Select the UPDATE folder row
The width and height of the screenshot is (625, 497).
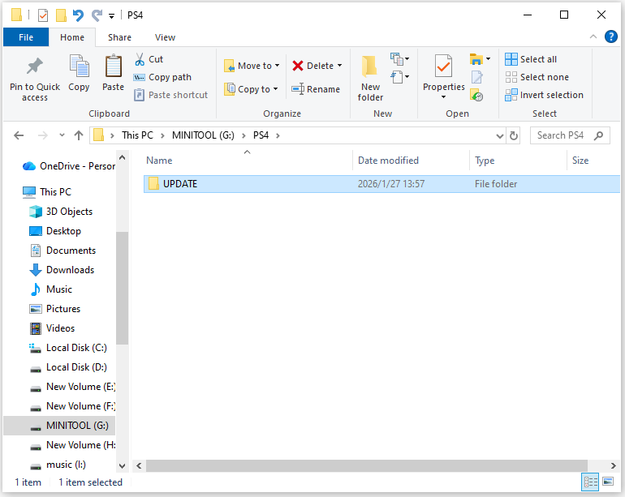point(381,183)
